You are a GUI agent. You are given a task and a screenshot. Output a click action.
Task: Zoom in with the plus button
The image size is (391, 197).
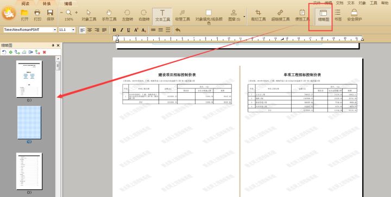tap(77, 12)
